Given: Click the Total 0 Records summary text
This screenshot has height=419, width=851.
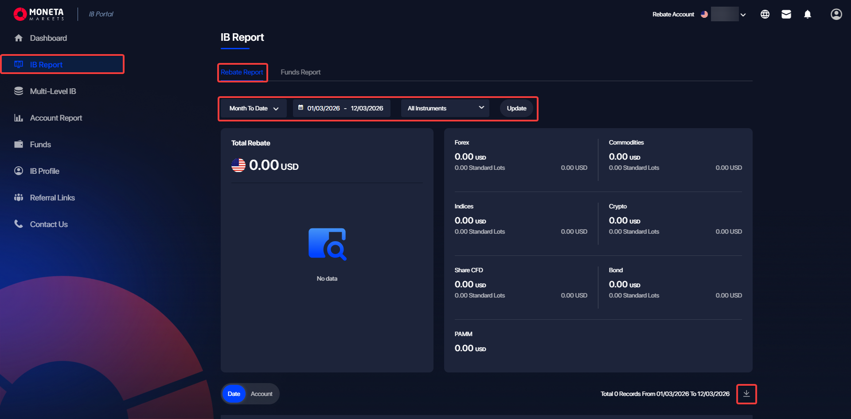Looking at the screenshot, I should pos(665,394).
